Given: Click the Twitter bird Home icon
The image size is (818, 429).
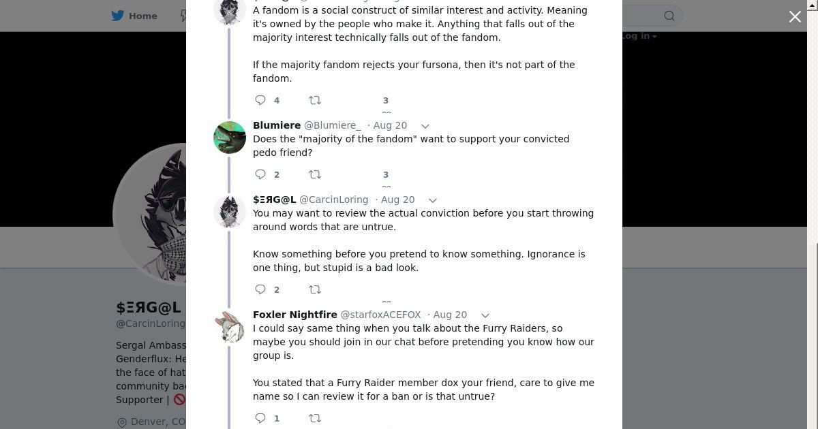Looking at the screenshot, I should click(119, 16).
